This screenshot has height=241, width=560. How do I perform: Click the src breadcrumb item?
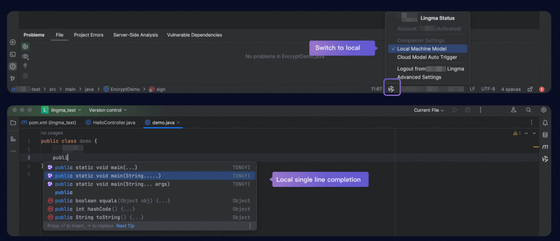pos(53,89)
